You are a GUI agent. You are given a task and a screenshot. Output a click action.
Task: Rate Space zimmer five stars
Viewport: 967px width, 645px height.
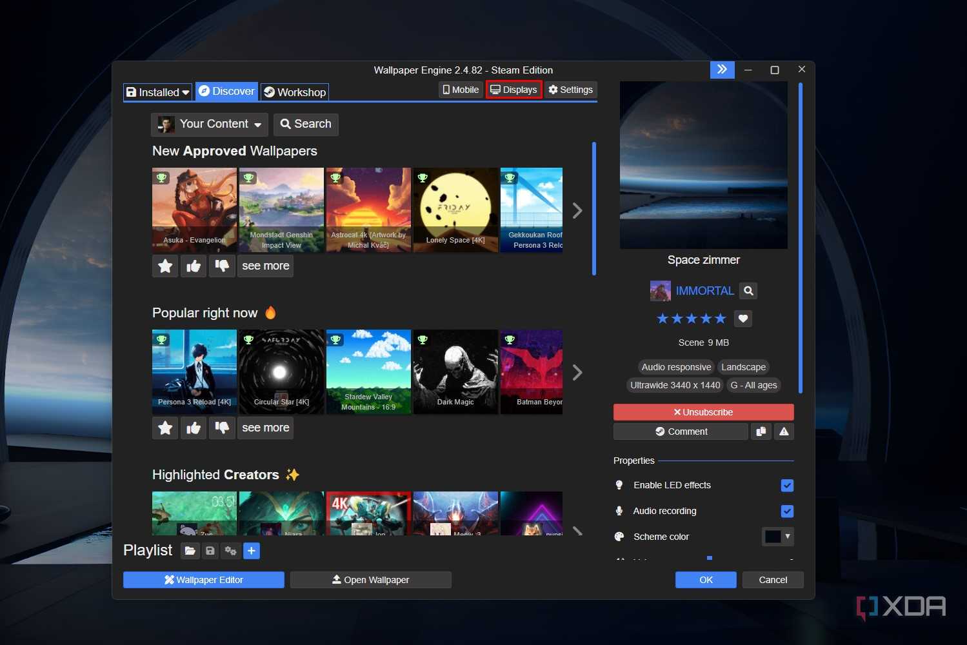tap(721, 319)
